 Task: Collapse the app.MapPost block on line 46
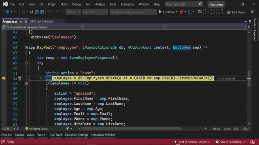26,48
